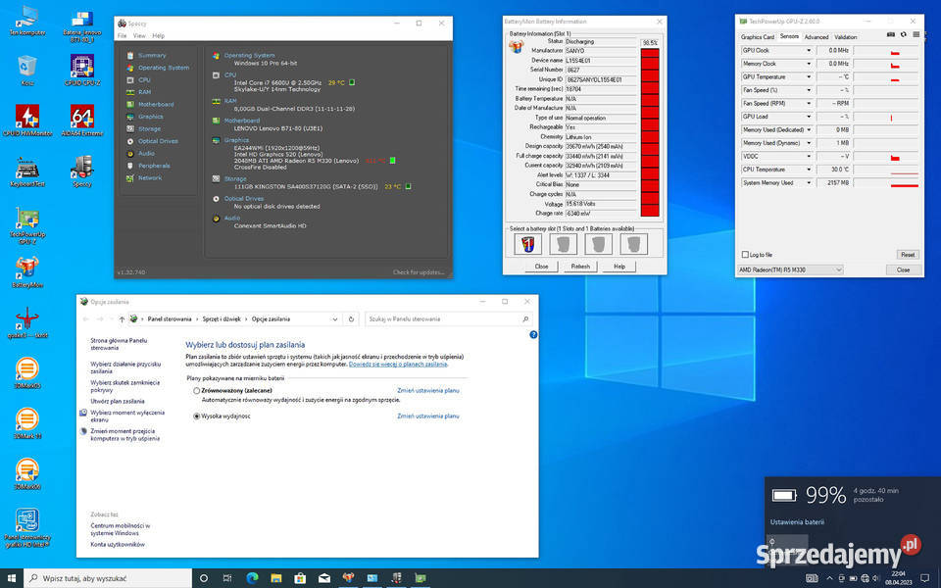Image resolution: width=941 pixels, height=588 pixels.
Task: Open the Intel HD graphics control panel shortcut
Action: 27,528
